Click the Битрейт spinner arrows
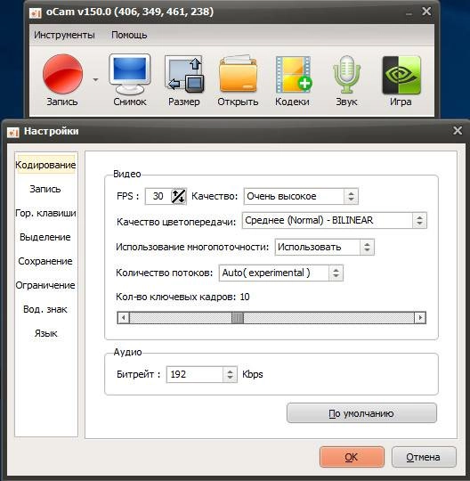The height and width of the screenshot is (481, 470). (x=230, y=374)
